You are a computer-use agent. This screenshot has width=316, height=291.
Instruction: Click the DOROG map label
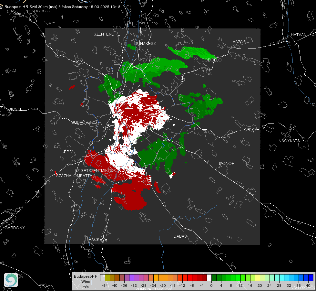pyautogui.click(x=42, y=11)
